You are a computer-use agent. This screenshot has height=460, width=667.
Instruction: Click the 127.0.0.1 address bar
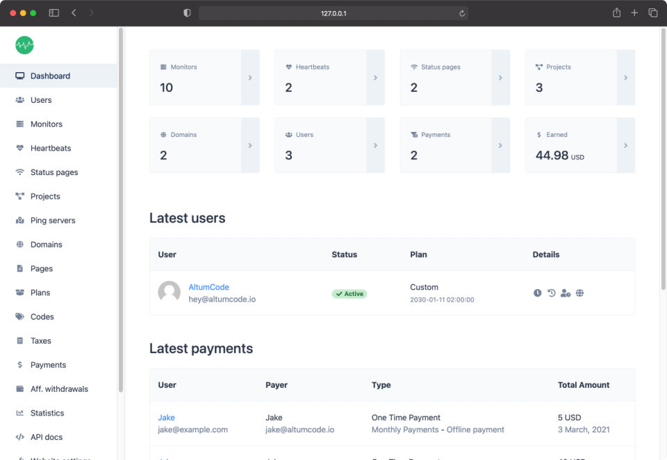pyautogui.click(x=333, y=13)
